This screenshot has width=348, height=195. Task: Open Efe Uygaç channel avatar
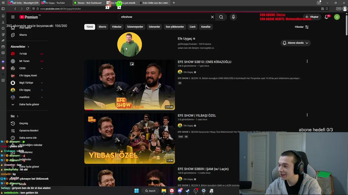point(129,44)
